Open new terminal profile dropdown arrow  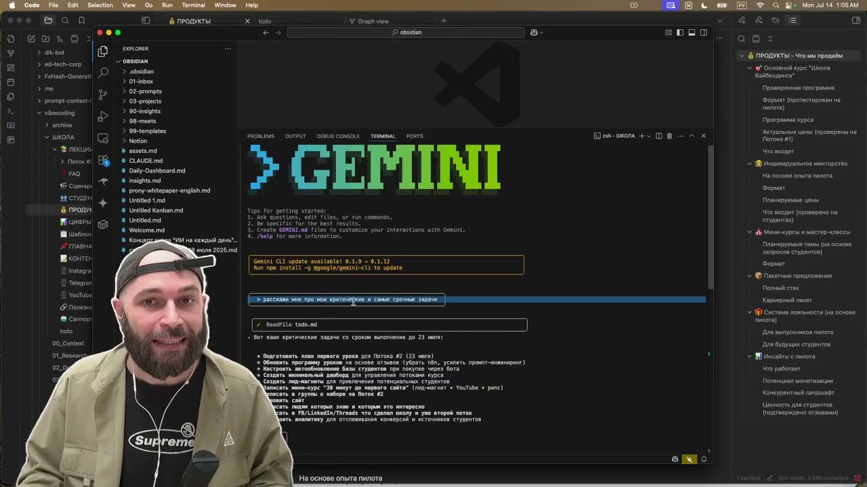coord(649,136)
